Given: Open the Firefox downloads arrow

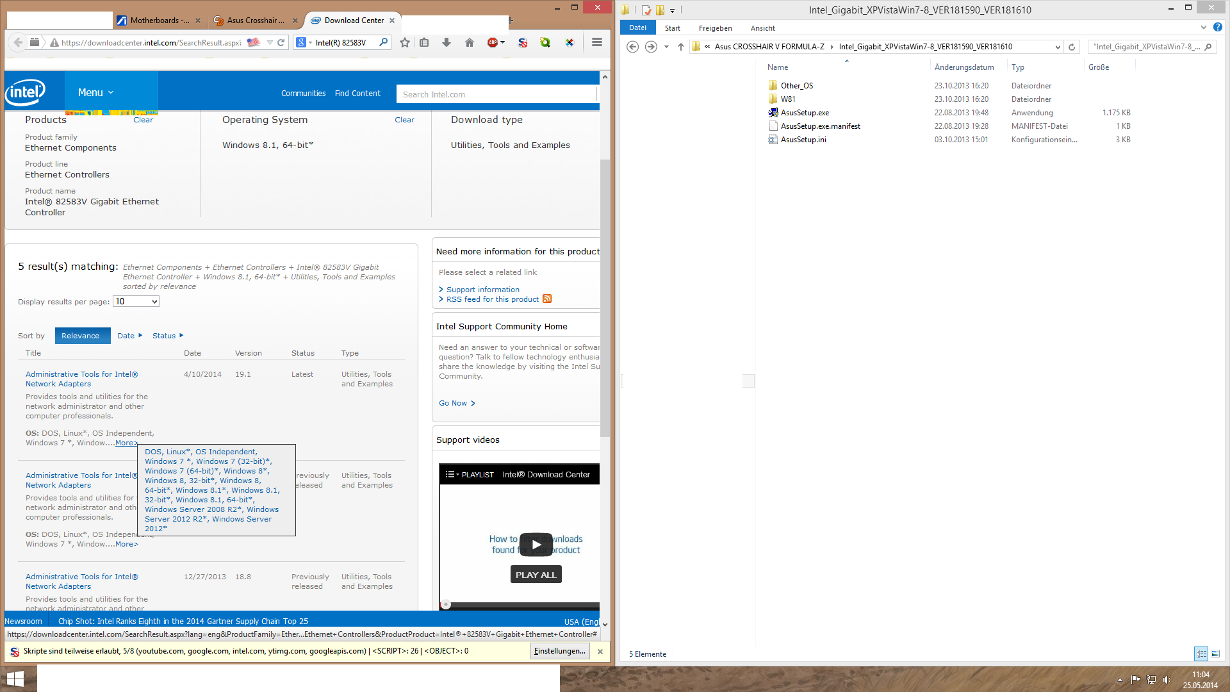Looking at the screenshot, I should (447, 42).
